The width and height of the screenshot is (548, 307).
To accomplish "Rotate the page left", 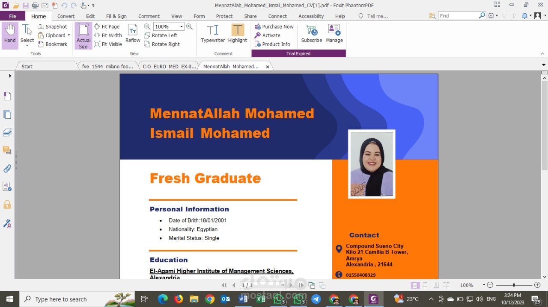I will coord(161,35).
